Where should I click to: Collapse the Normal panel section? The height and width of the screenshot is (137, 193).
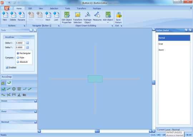click(35, 122)
